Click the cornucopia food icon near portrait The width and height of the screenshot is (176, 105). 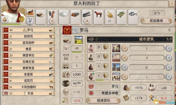tap(30, 13)
